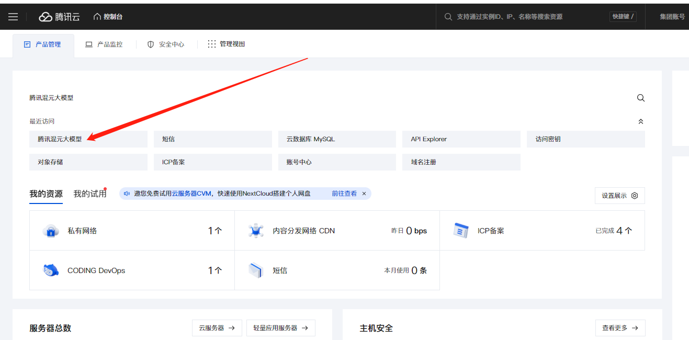Open the 内容分发网络 CDN icon
Image resolution: width=689 pixels, height=340 pixels.
(256, 231)
